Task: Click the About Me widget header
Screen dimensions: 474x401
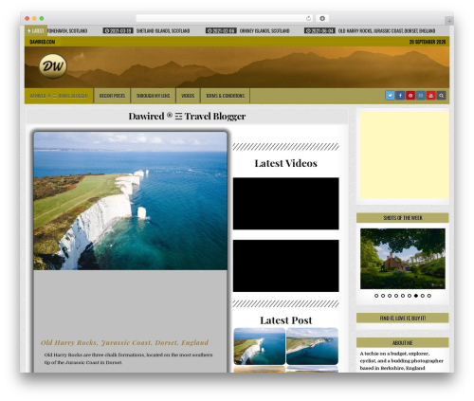Action: (403, 342)
